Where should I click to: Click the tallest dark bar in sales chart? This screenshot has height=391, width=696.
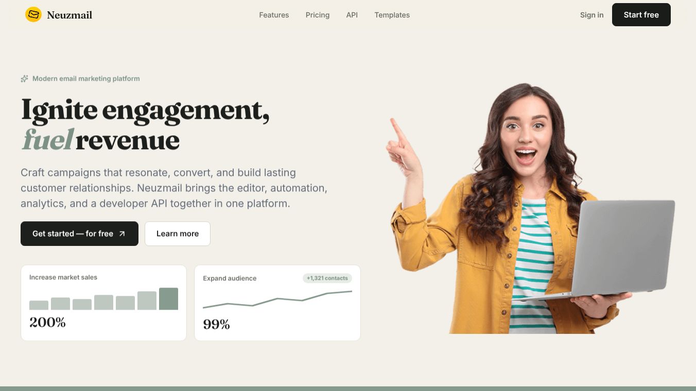[x=168, y=299]
